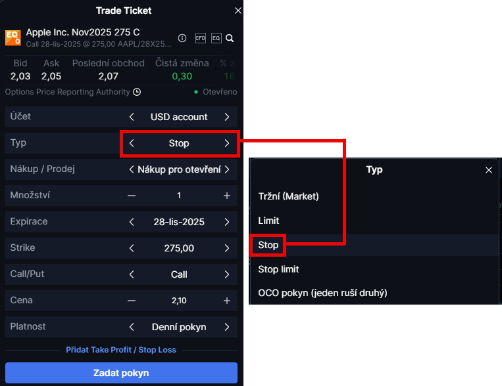The width and height of the screenshot is (502, 386).
Task: Click the instrument info icon
Action: [x=182, y=38]
